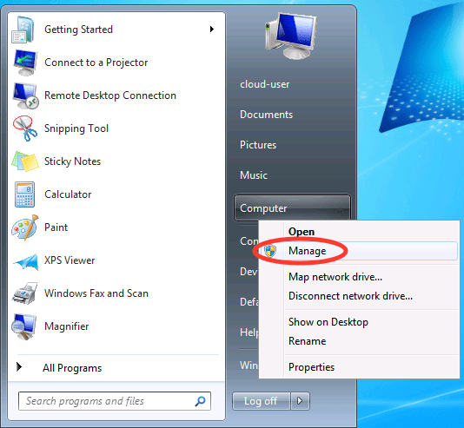Launch XPS Viewer by its label
464x428 pixels.
pyautogui.click(x=70, y=260)
